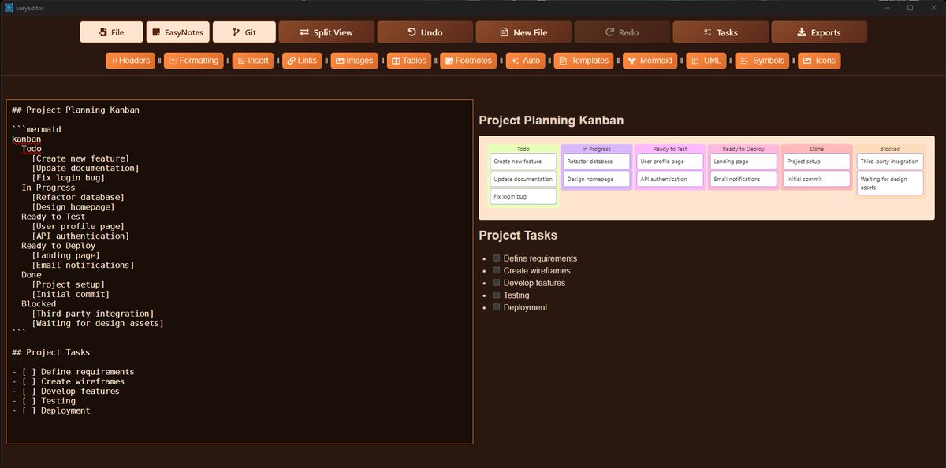Click the Ready to Deploy column header
This screenshot has width=946, height=468.
(x=743, y=149)
